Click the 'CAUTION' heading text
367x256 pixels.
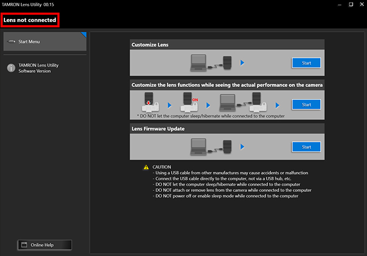tap(162, 167)
